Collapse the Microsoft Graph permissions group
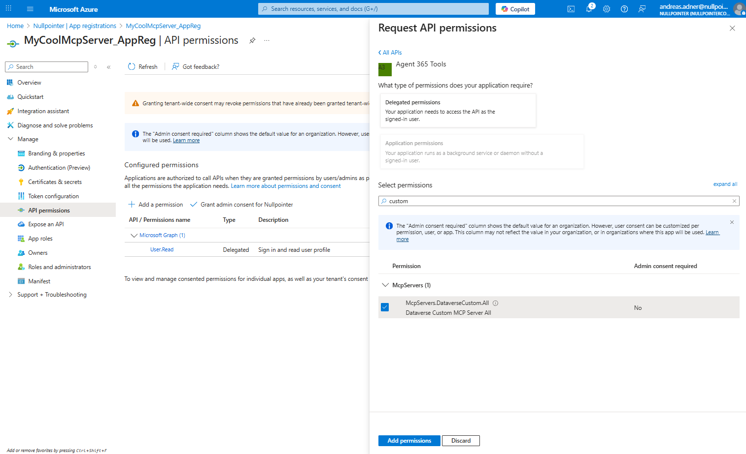 coord(134,236)
